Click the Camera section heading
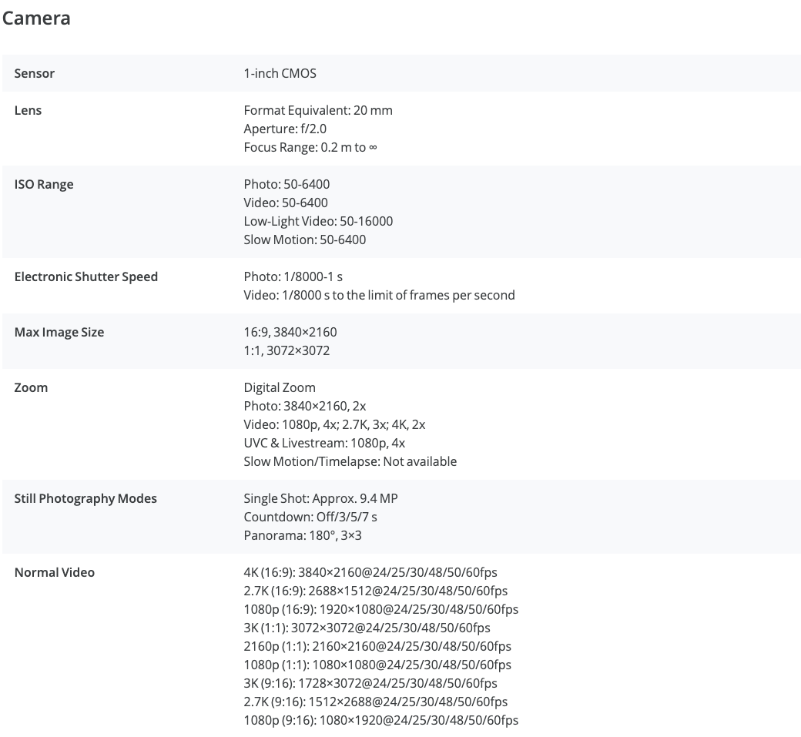Screen dimensions: 801x737 tap(36, 18)
